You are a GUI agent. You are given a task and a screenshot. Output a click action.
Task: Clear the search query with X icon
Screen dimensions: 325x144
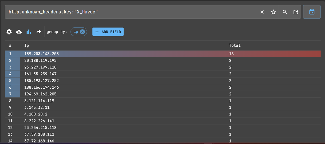click(x=262, y=12)
